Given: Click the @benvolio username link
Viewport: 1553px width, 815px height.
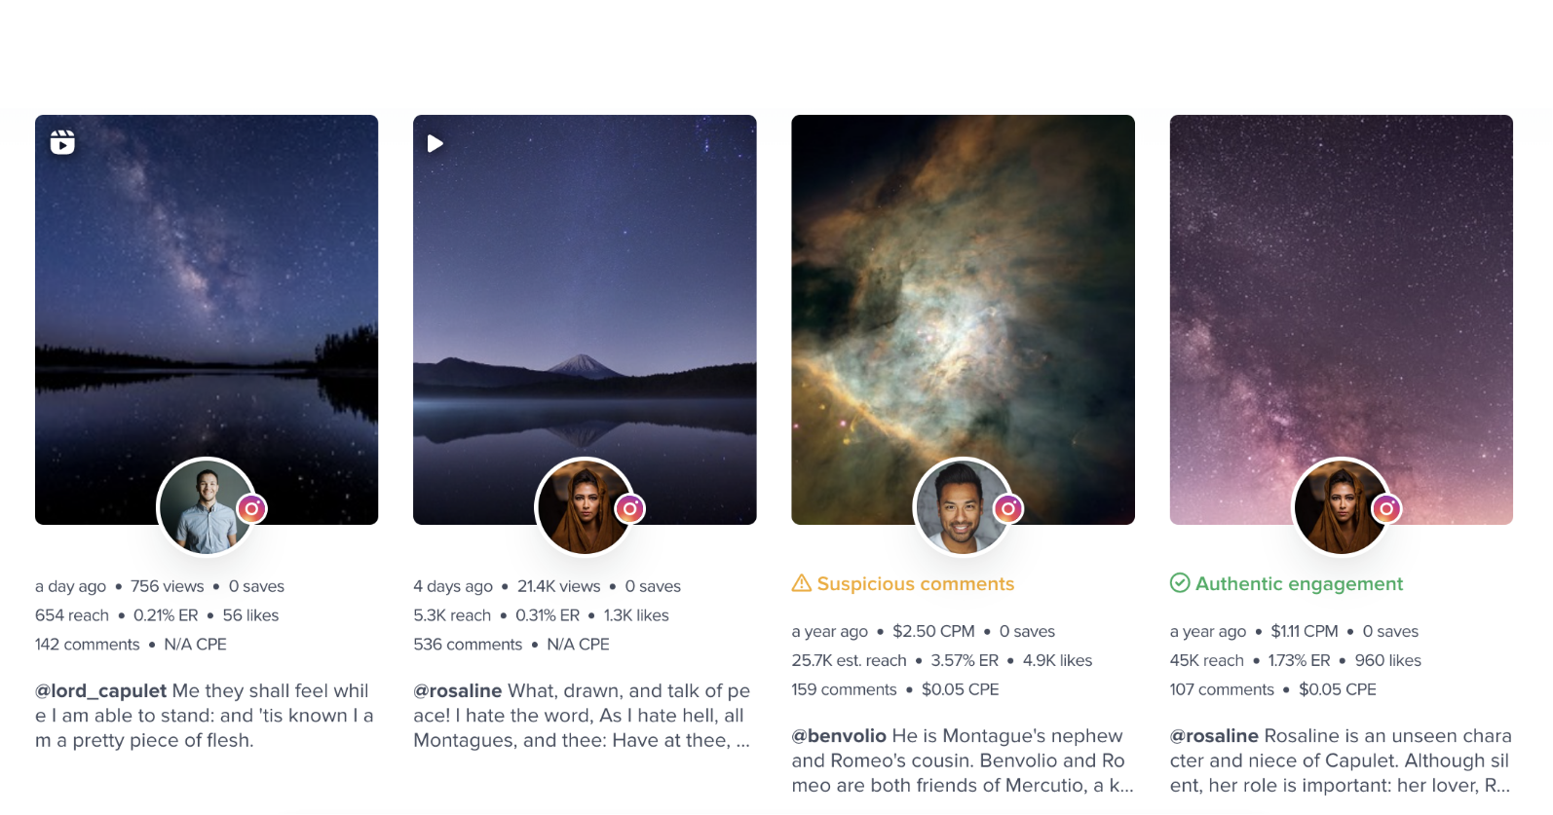Looking at the screenshot, I should point(839,735).
